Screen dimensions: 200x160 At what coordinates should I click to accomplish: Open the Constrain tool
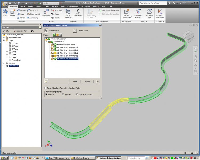[46, 13]
